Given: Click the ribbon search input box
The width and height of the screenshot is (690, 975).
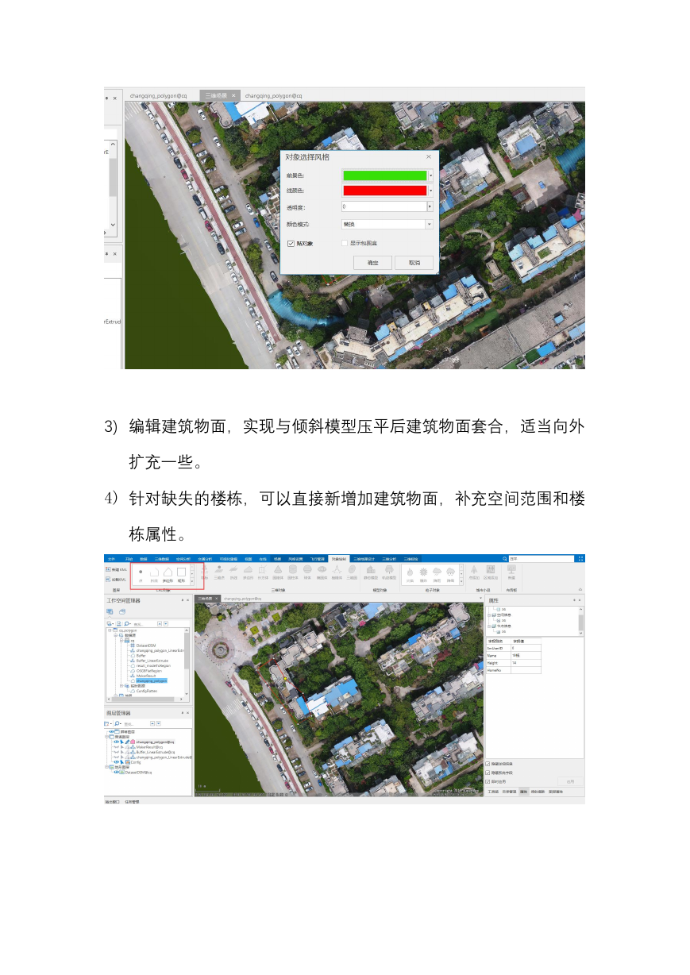Looking at the screenshot, I should click(542, 558).
